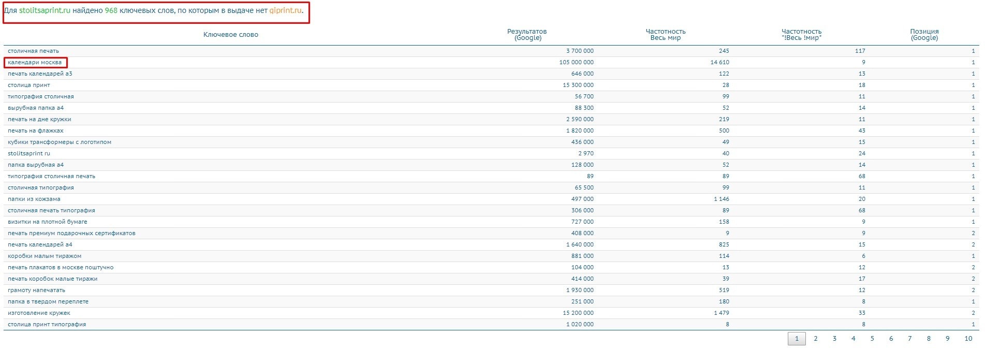
Task: Open the qiprint.ru domain link
Action: (x=285, y=10)
